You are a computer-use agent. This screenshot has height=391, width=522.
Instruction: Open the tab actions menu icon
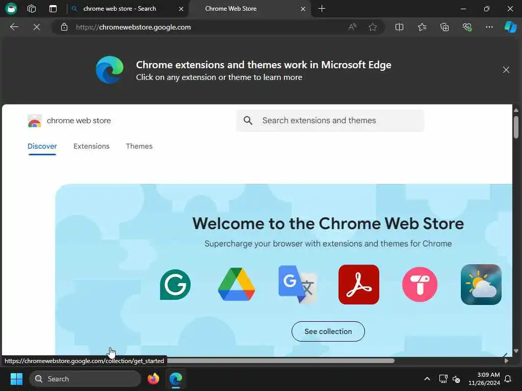point(53,9)
